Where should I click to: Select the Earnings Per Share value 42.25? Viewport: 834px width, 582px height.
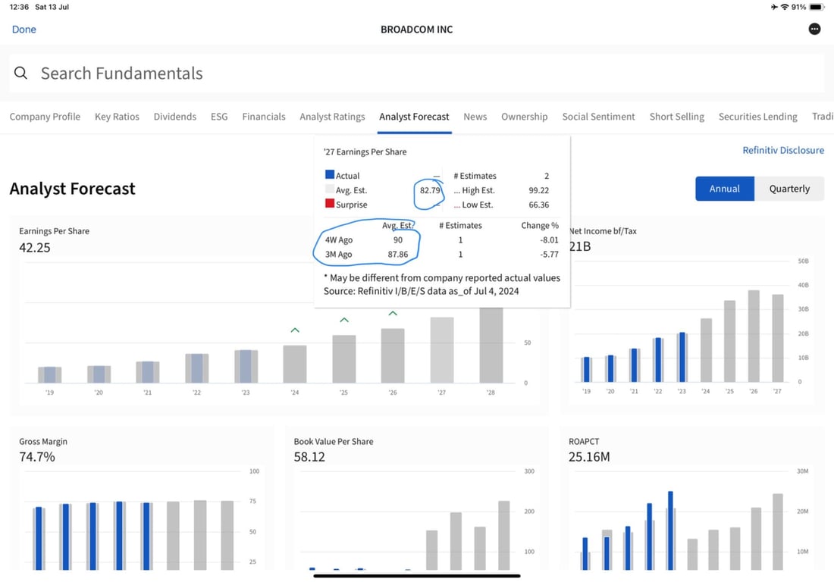click(x=35, y=248)
